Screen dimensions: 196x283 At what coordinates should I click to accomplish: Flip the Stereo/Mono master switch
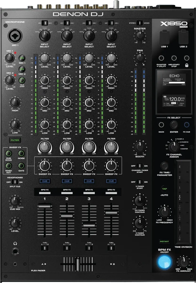[x=140, y=23]
